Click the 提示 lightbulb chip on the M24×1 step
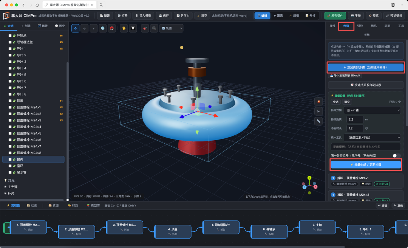This screenshot has width=408, height=248. (x=366, y=184)
